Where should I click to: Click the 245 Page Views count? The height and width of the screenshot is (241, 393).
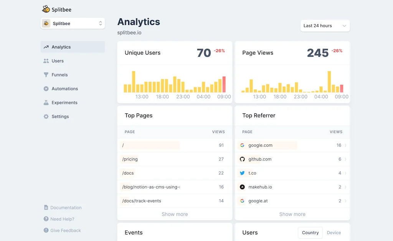click(317, 53)
